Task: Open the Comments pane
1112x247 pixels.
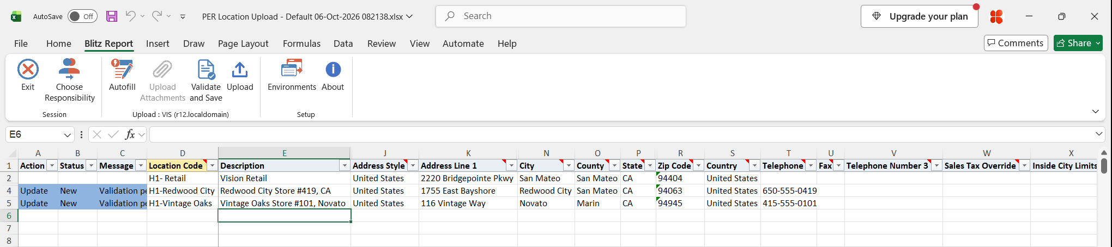Action: click(x=1016, y=43)
